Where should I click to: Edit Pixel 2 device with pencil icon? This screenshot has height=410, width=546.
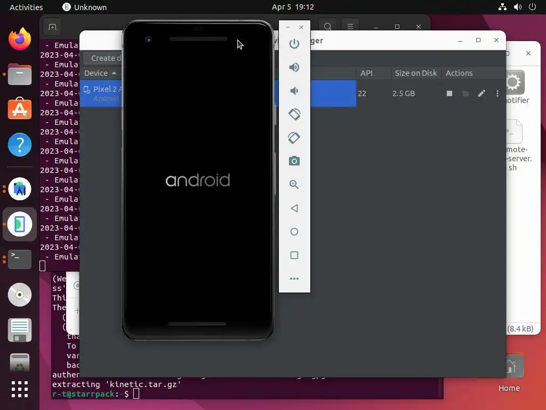[x=481, y=93]
